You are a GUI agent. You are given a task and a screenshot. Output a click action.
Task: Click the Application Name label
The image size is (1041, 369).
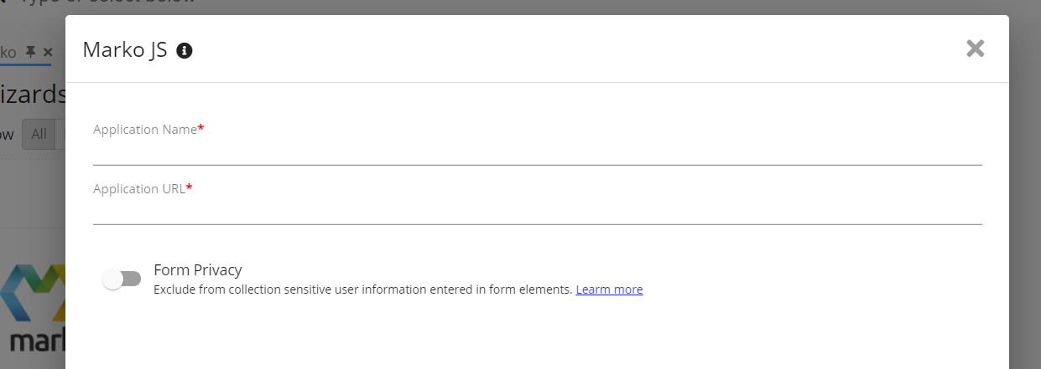pyautogui.click(x=144, y=130)
